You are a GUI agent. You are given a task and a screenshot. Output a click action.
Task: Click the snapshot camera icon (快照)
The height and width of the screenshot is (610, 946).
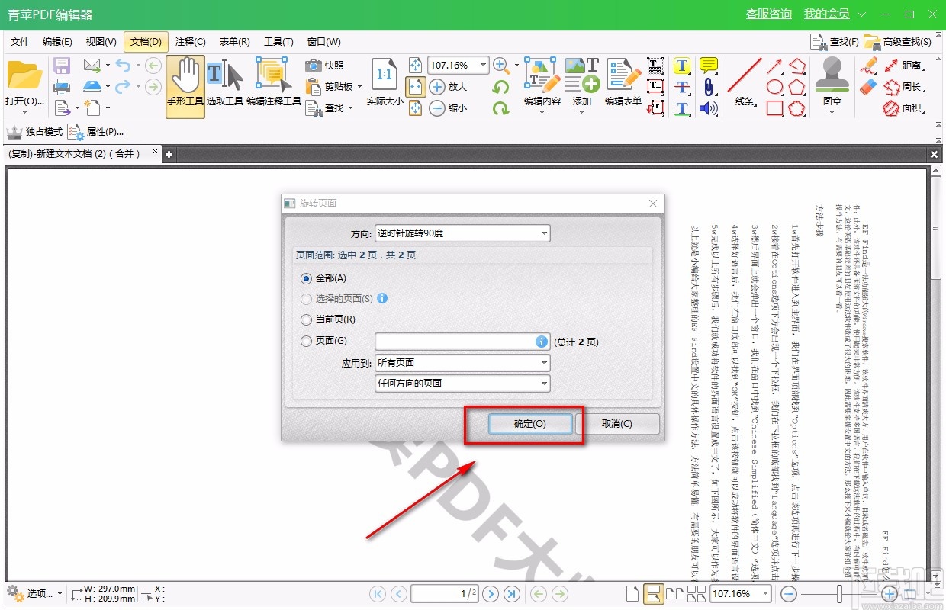pos(313,66)
